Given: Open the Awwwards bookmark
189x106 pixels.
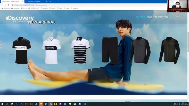Looking at the screenshot, I should (15, 8).
